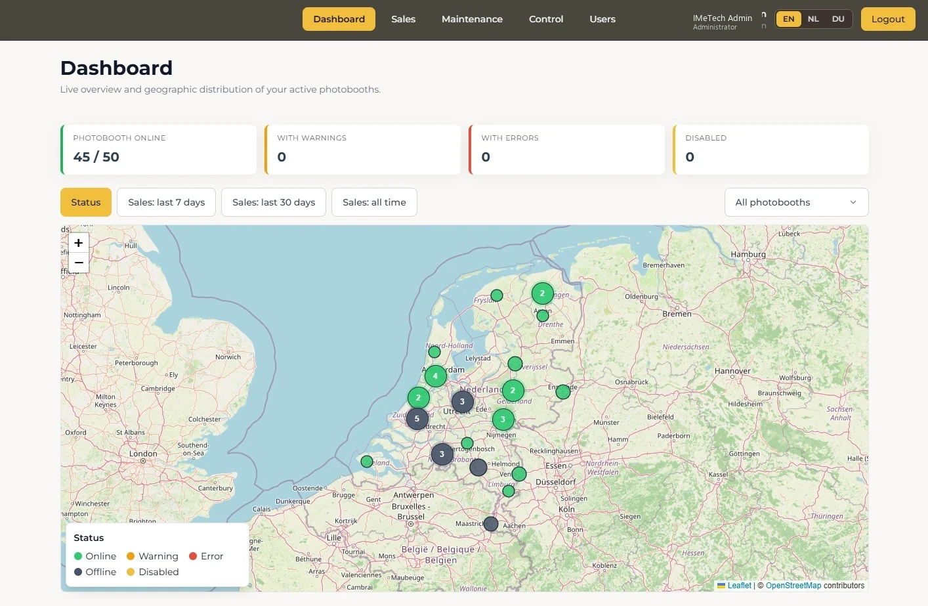Show Sales: last 30 days view
The image size is (928, 606).
pyautogui.click(x=274, y=202)
